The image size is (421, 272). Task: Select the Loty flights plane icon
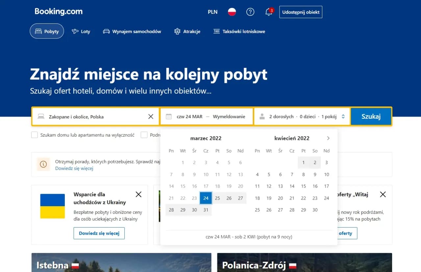pos(75,31)
